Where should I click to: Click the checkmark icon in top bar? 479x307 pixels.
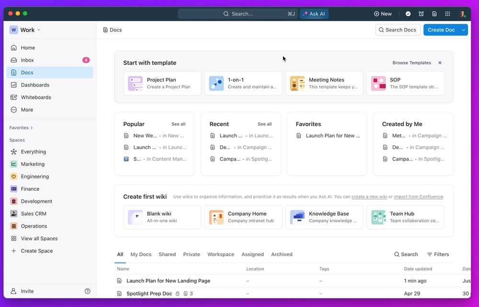pyautogui.click(x=408, y=14)
